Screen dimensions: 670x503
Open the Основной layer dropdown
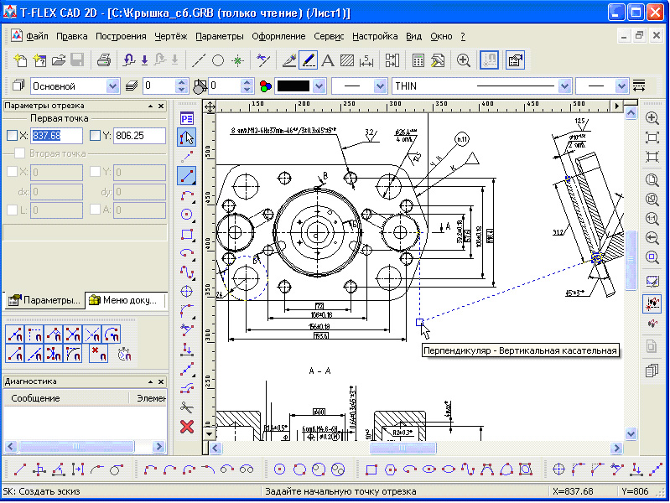click(112, 86)
